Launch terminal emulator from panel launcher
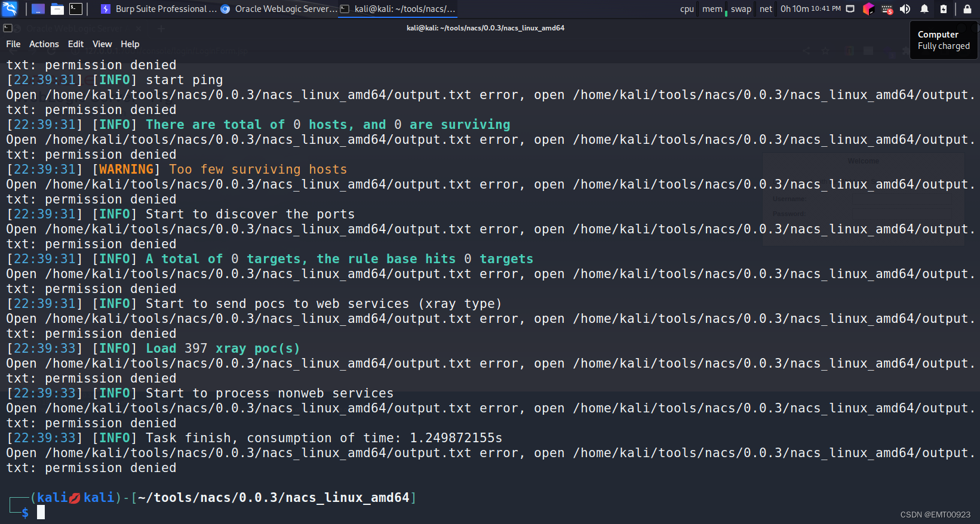 [76, 9]
